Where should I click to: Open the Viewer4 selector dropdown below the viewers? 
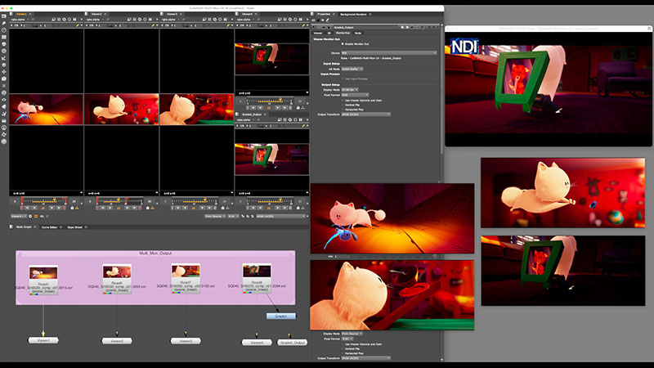(x=18, y=216)
